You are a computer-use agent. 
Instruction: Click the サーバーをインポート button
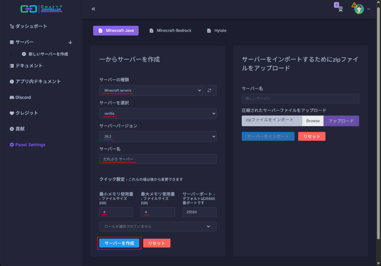click(268, 136)
